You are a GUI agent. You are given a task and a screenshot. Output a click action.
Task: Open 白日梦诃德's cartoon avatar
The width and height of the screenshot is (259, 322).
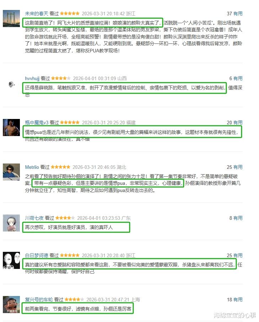(11, 260)
